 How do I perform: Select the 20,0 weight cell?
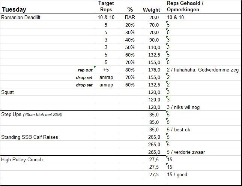tap(154, 17)
